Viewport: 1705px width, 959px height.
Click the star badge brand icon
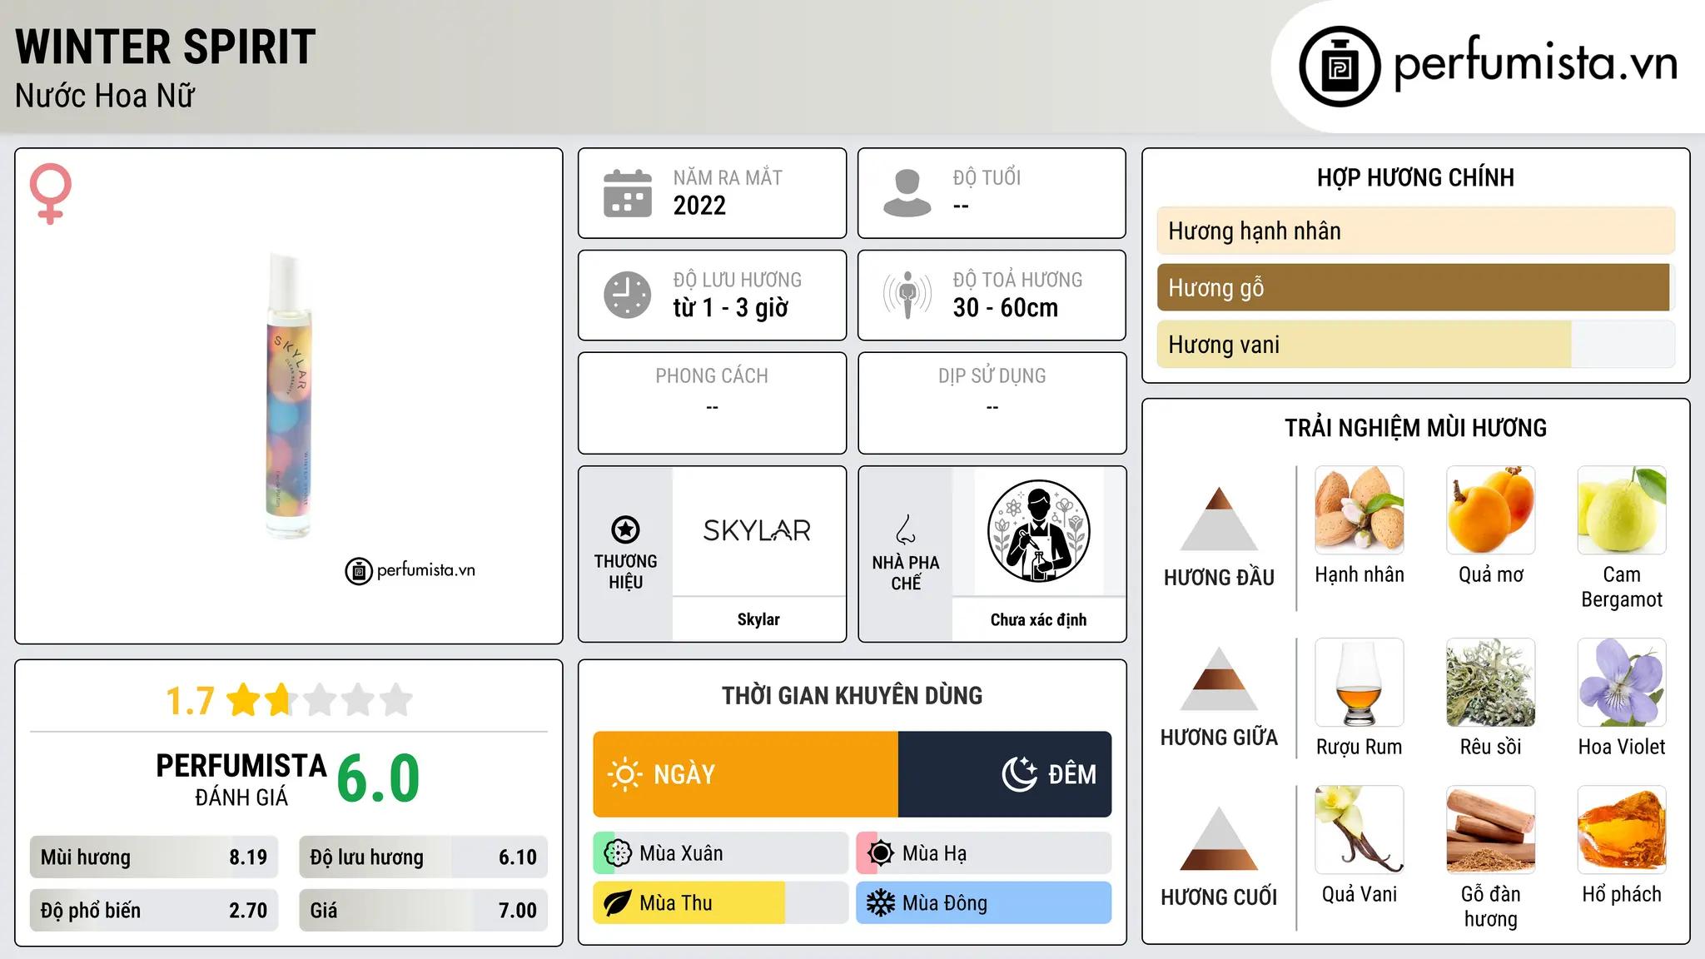click(x=625, y=529)
